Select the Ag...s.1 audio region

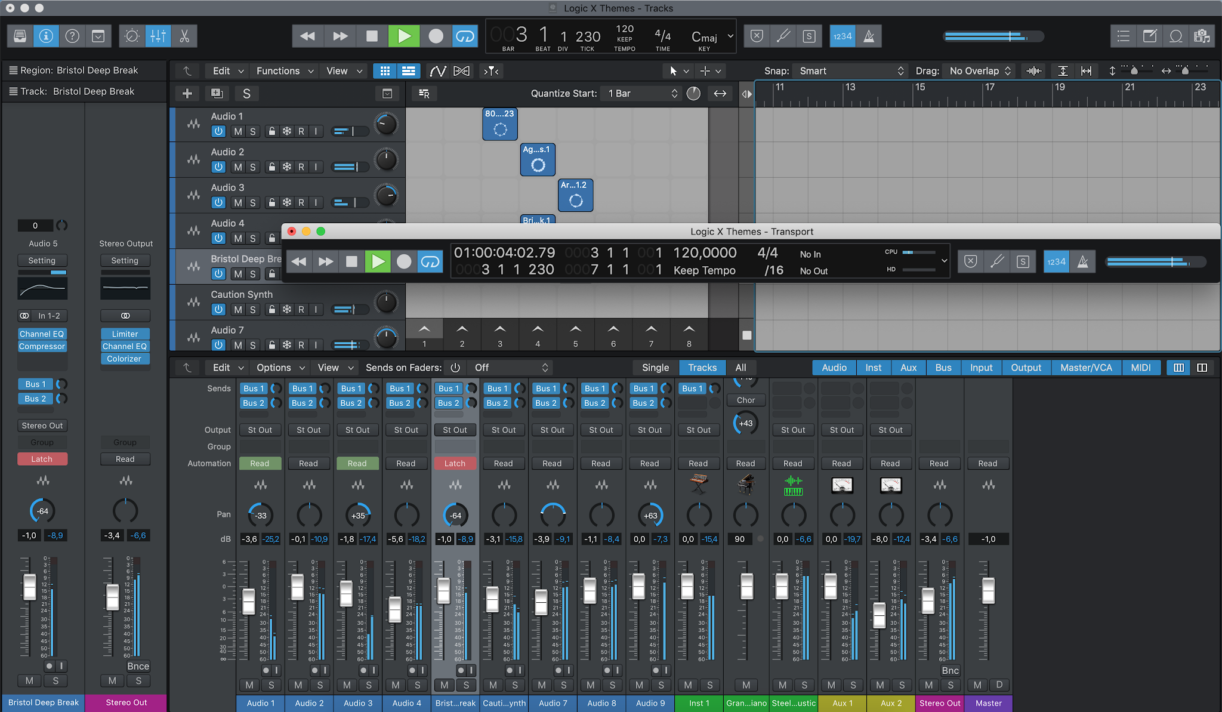[x=538, y=159]
